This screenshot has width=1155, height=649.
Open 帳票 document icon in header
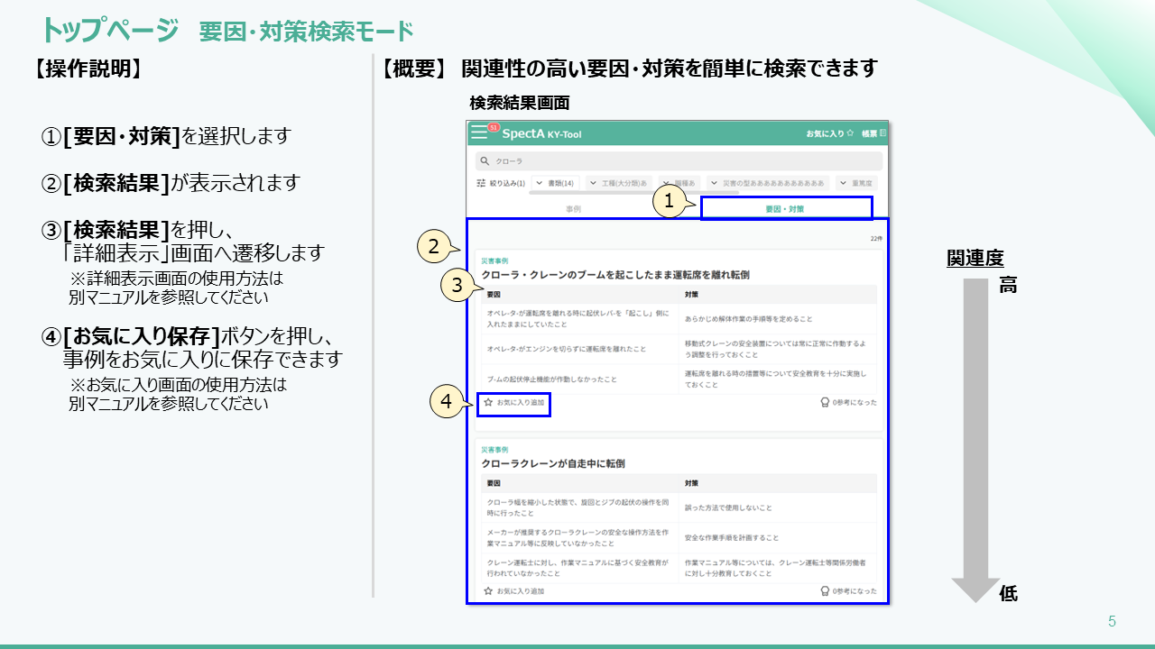click(x=882, y=133)
